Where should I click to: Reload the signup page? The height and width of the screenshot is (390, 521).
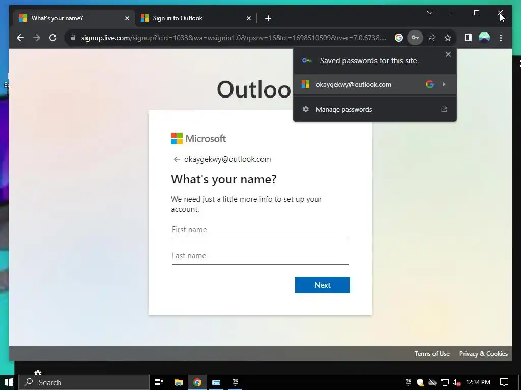pos(53,38)
